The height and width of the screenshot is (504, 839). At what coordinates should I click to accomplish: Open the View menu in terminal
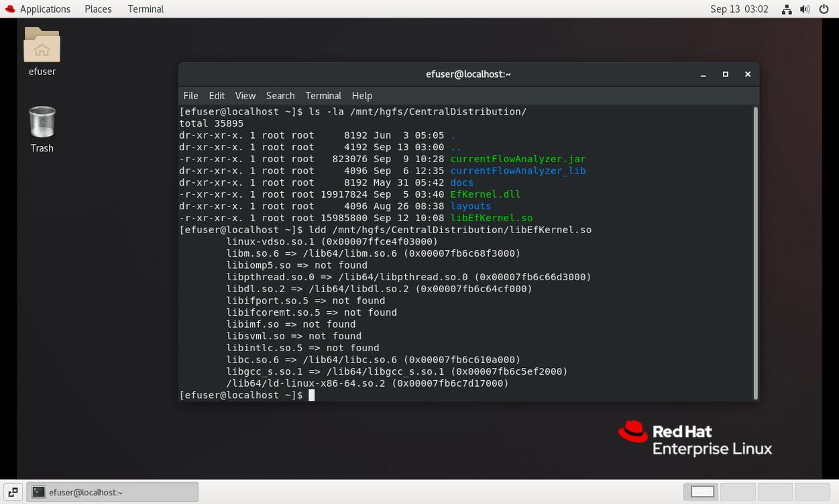tap(245, 96)
